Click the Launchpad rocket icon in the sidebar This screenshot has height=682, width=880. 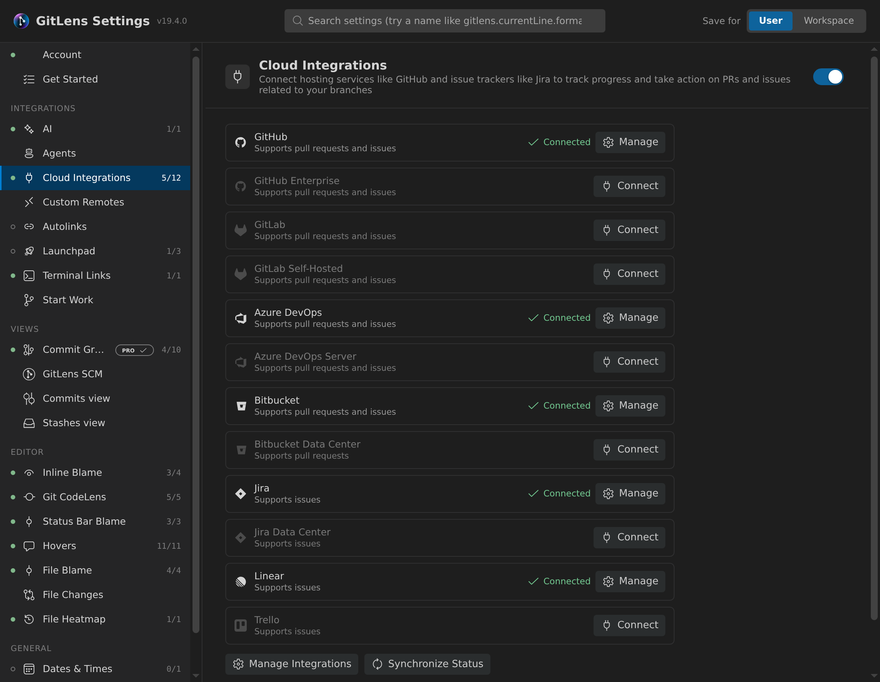[x=29, y=251]
